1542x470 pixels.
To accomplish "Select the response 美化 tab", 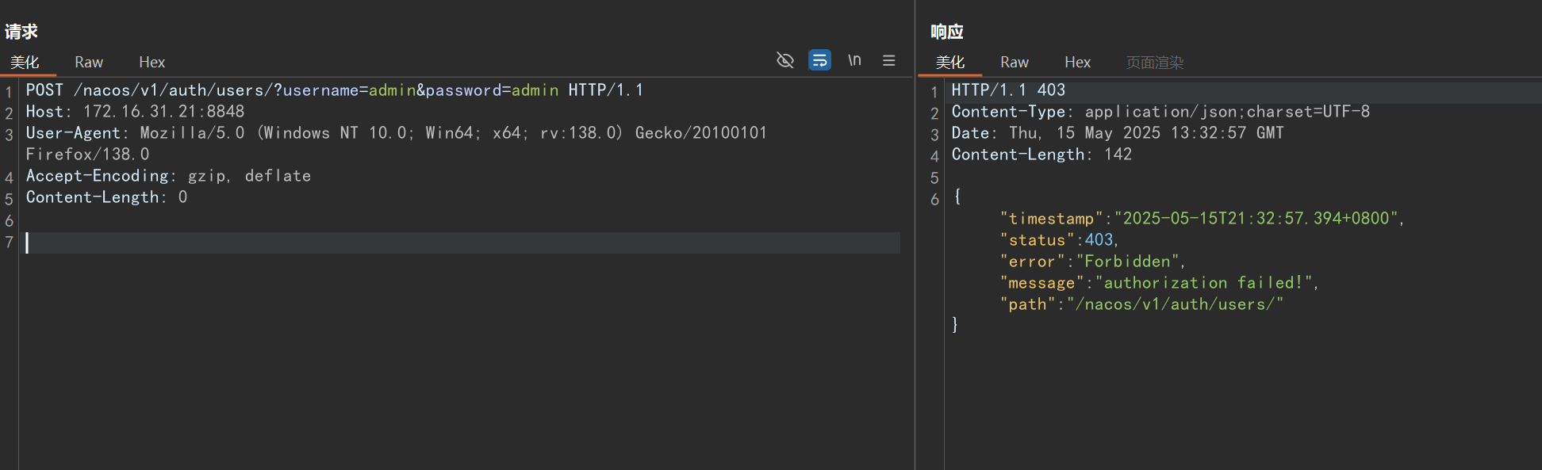I will coord(949,62).
